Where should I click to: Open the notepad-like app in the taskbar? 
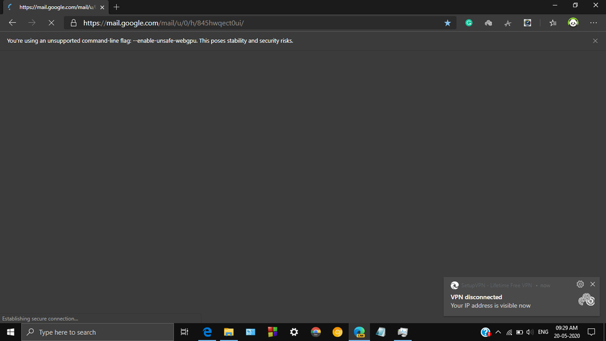381,332
